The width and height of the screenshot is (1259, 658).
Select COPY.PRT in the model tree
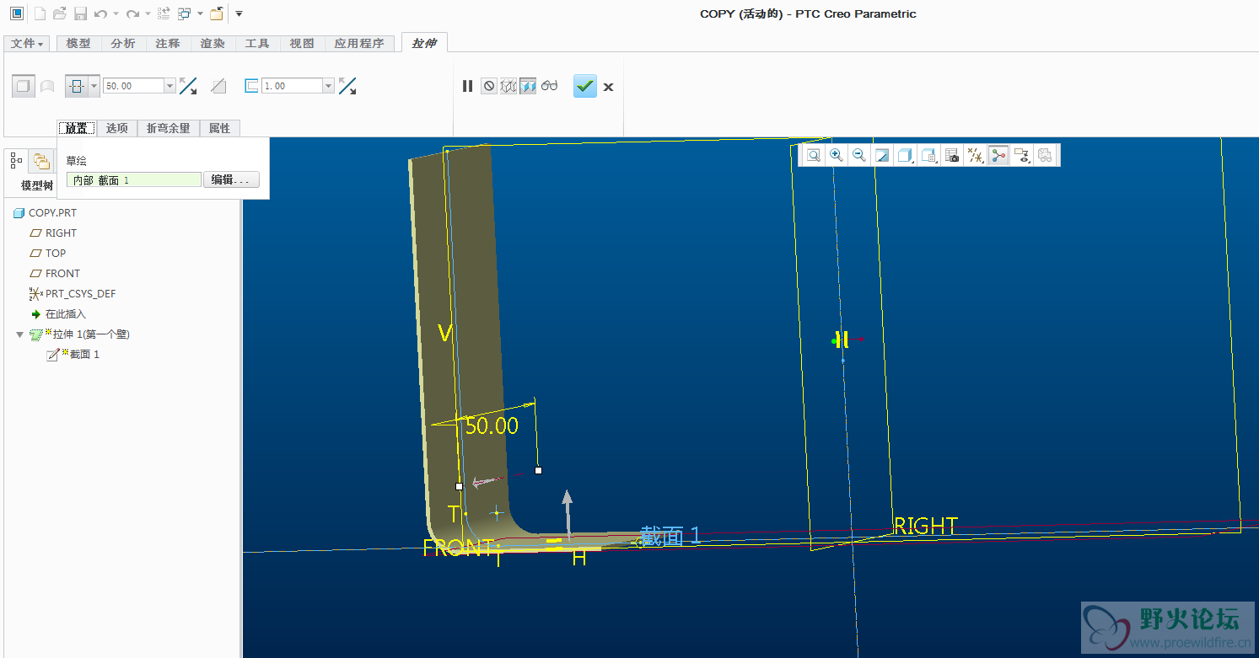[45, 213]
